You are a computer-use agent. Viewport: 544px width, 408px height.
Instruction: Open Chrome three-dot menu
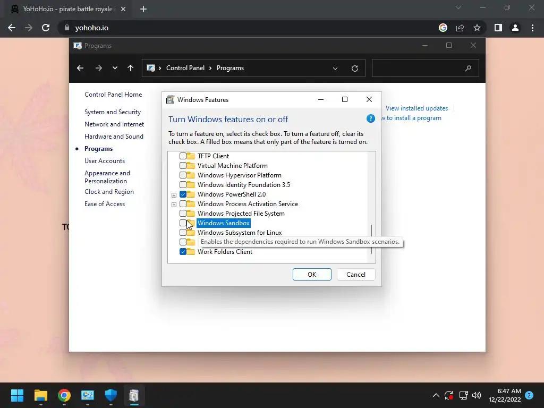click(x=532, y=28)
